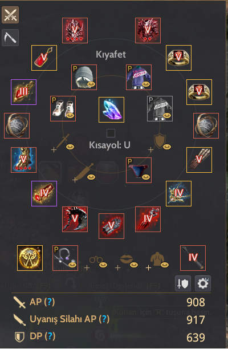The height and width of the screenshot is (349, 228).
Task: Switch to the sickle life gear tab
Action: point(10,38)
